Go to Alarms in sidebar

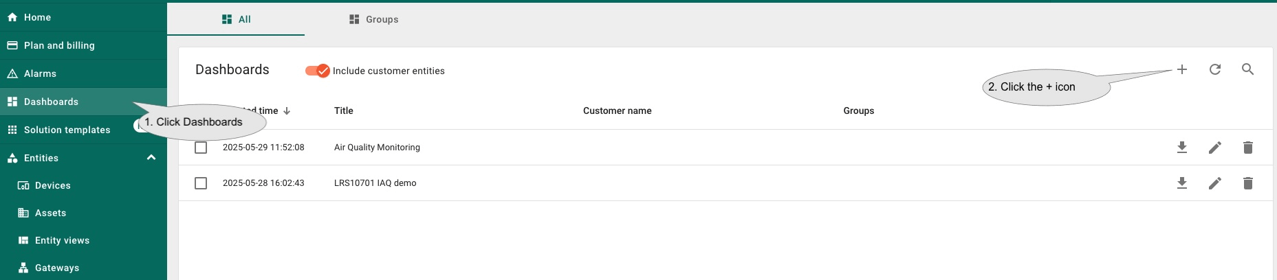(x=40, y=73)
